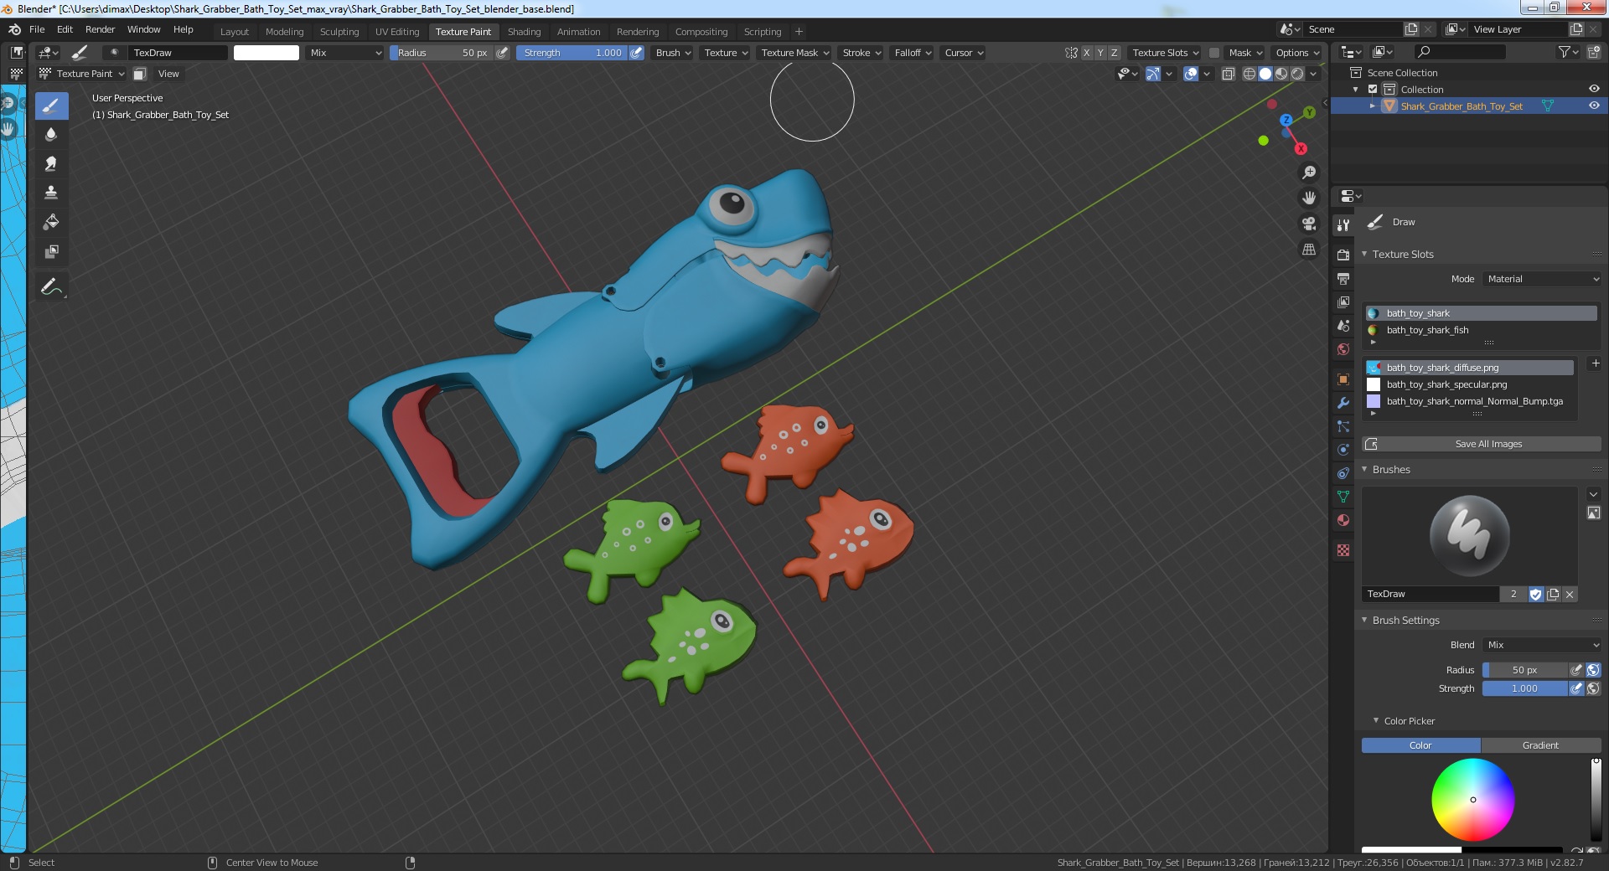Select the Clone tool
This screenshot has height=871, width=1609.
(51, 193)
